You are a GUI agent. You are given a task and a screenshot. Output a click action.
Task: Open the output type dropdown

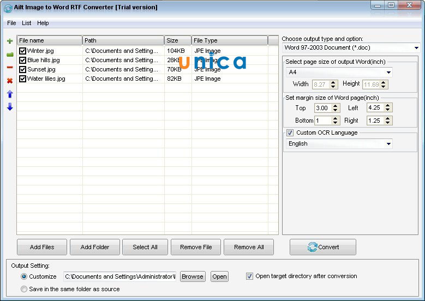click(416, 48)
